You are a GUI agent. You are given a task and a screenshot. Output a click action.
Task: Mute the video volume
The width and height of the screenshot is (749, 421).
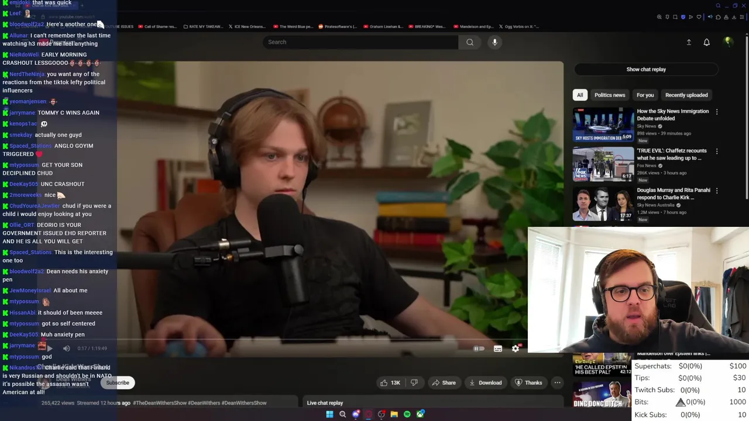click(x=67, y=348)
